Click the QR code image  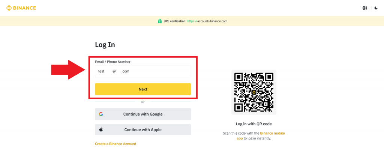tap(253, 92)
